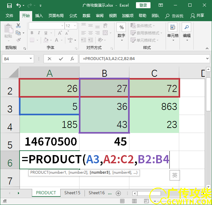Confirm formula with check mark
The height and width of the screenshot is (205, 212).
coord(61,59)
